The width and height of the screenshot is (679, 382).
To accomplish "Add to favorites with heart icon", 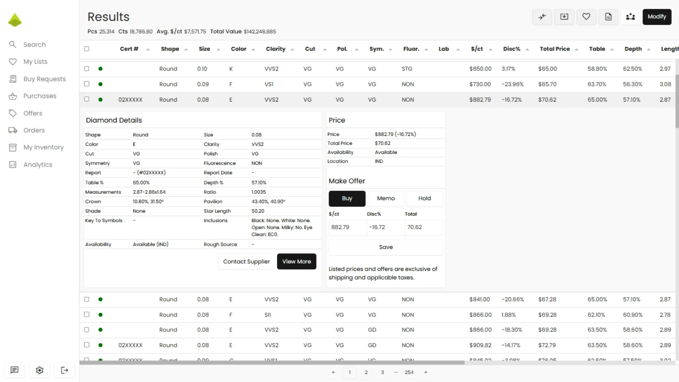I will (x=586, y=17).
